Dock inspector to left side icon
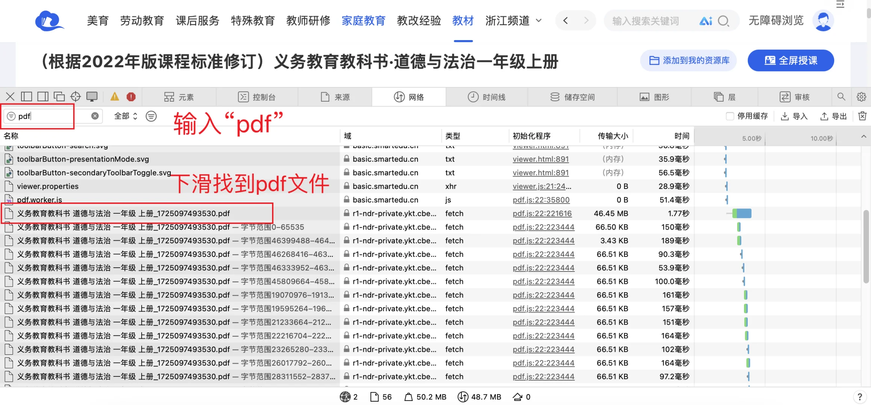The image size is (871, 405). pyautogui.click(x=26, y=97)
